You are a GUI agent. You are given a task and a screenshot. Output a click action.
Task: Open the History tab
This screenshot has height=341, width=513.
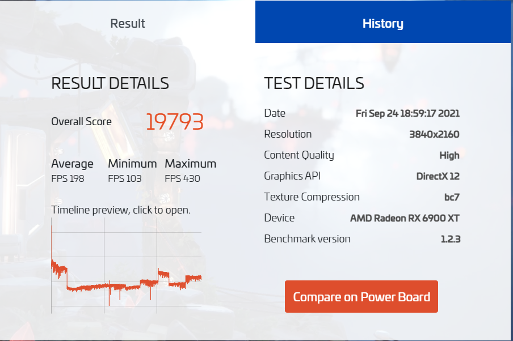pyautogui.click(x=383, y=22)
